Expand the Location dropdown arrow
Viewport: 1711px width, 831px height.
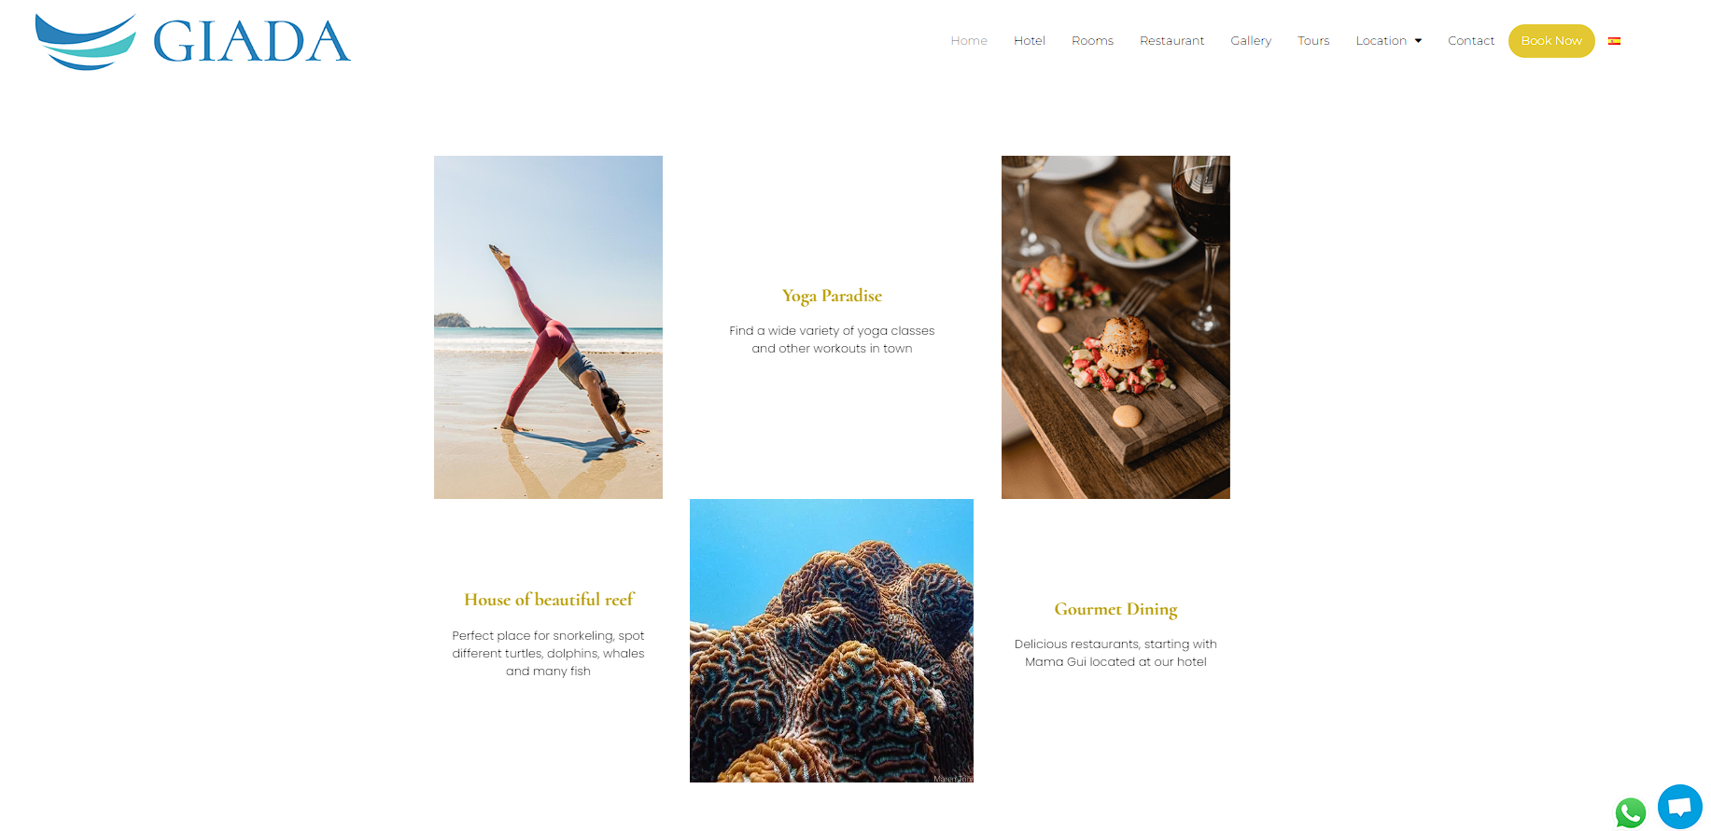(x=1418, y=41)
